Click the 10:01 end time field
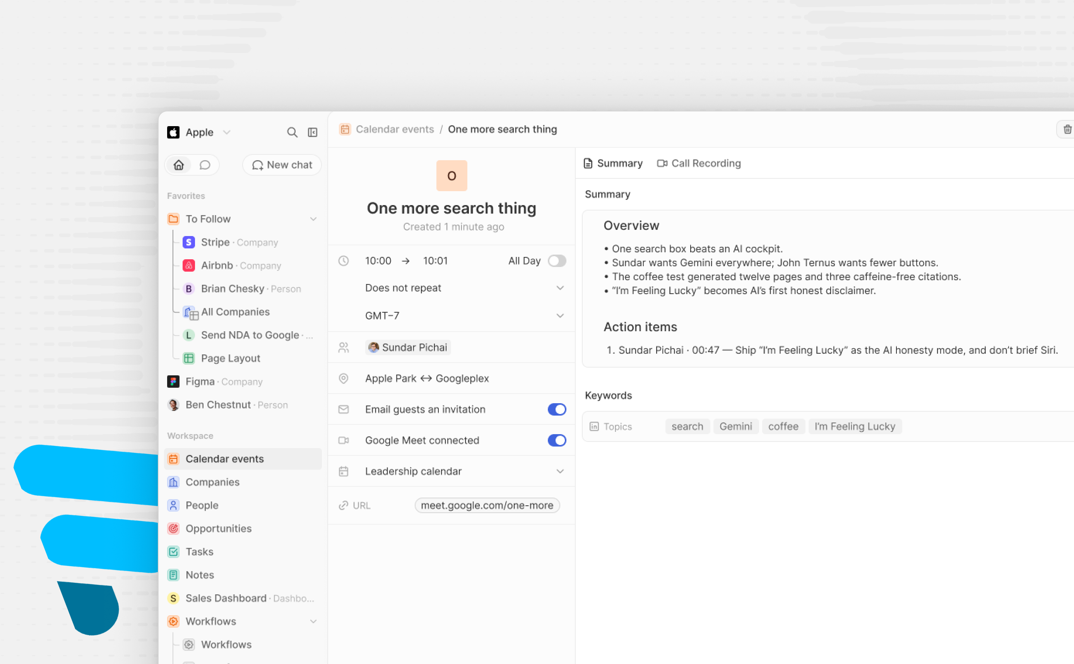The width and height of the screenshot is (1074, 664). 435,261
